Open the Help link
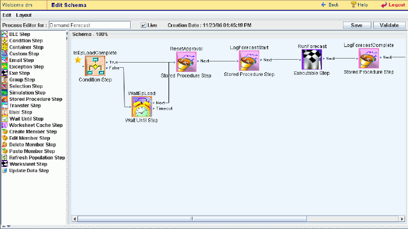 pos(359,5)
